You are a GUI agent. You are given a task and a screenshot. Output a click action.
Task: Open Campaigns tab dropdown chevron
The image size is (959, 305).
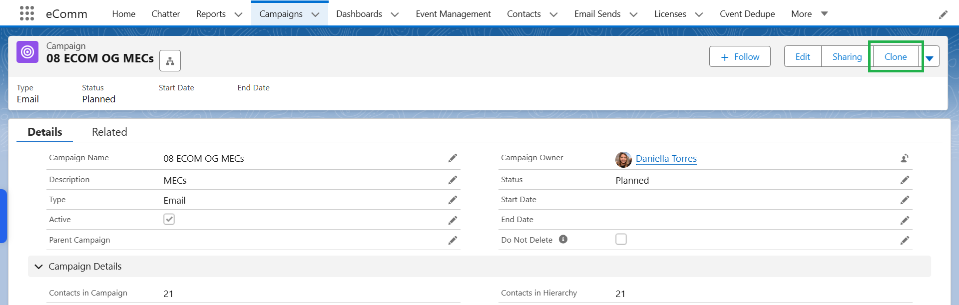[x=315, y=14]
